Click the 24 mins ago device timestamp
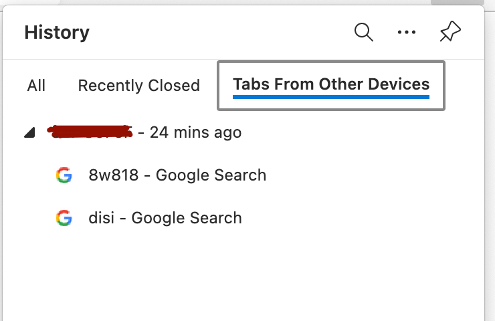 click(x=196, y=132)
